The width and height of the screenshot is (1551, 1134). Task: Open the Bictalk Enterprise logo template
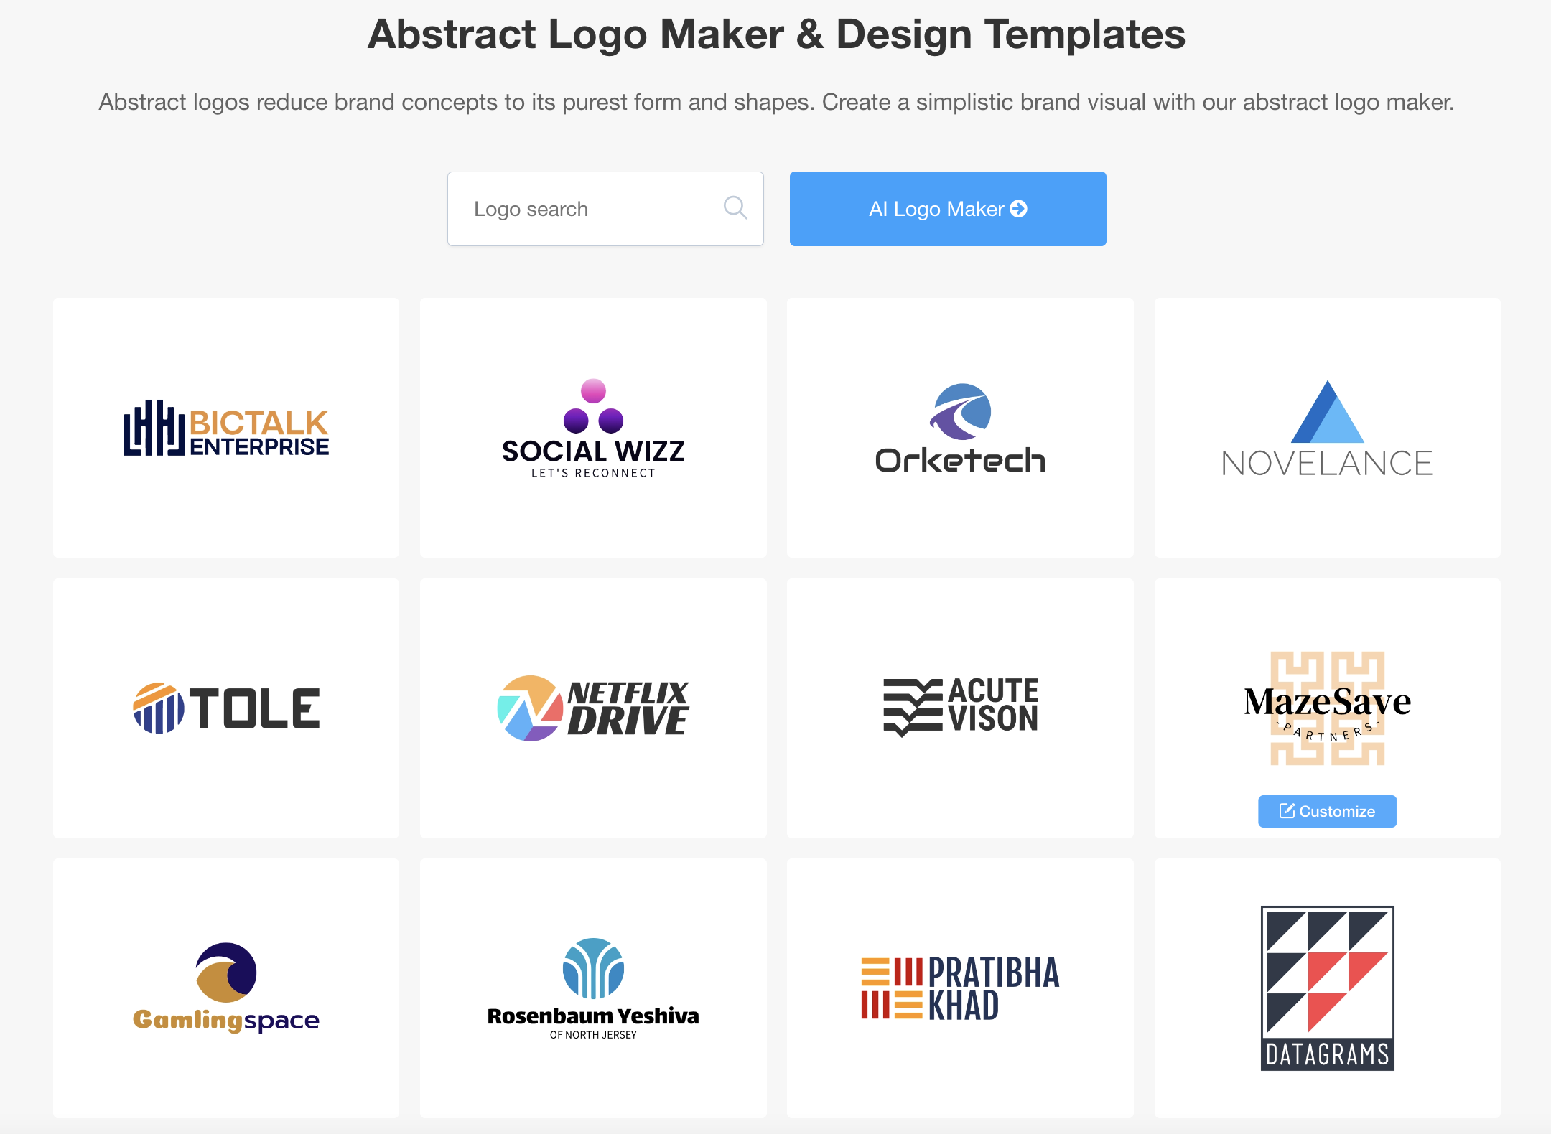tap(225, 428)
